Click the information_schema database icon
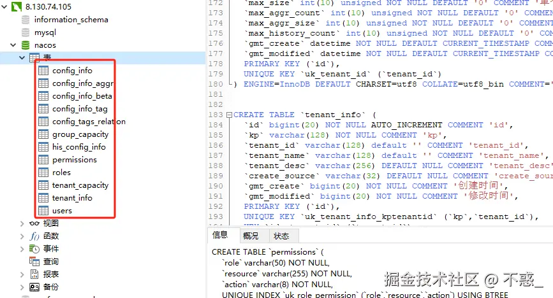 point(26,20)
